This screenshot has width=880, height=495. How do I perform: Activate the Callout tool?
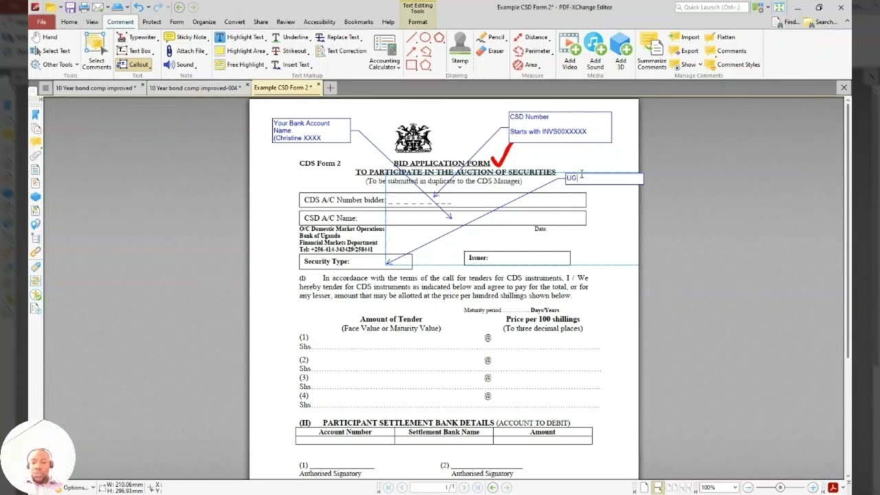pyautogui.click(x=133, y=65)
